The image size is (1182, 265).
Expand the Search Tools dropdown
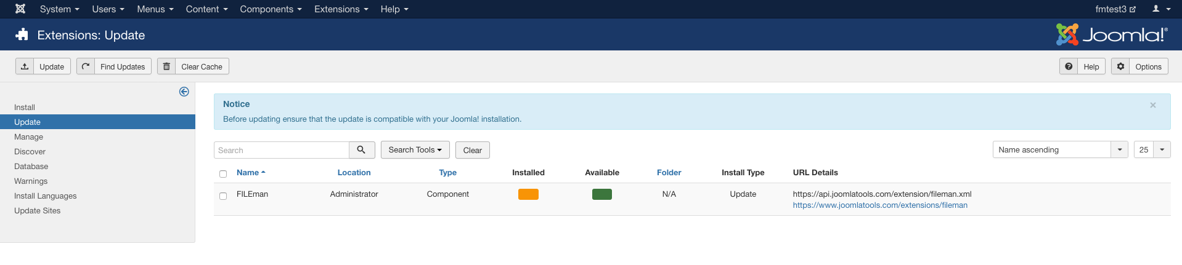tap(415, 150)
